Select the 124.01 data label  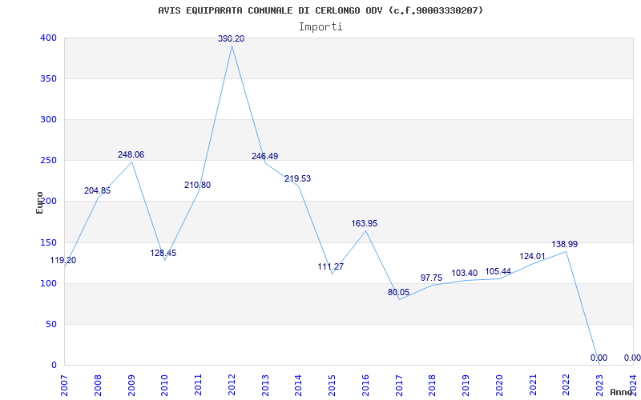532,257
